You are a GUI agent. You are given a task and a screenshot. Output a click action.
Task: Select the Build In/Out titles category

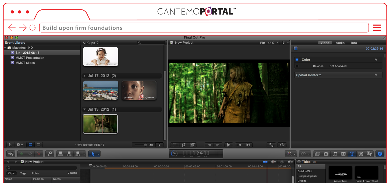point(305,171)
